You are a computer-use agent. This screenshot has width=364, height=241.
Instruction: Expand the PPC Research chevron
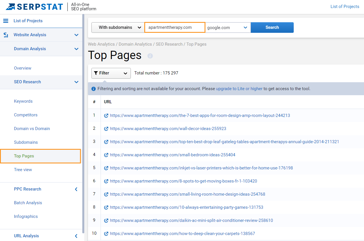click(76, 189)
